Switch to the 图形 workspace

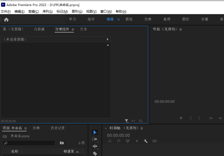[x=186, y=19]
